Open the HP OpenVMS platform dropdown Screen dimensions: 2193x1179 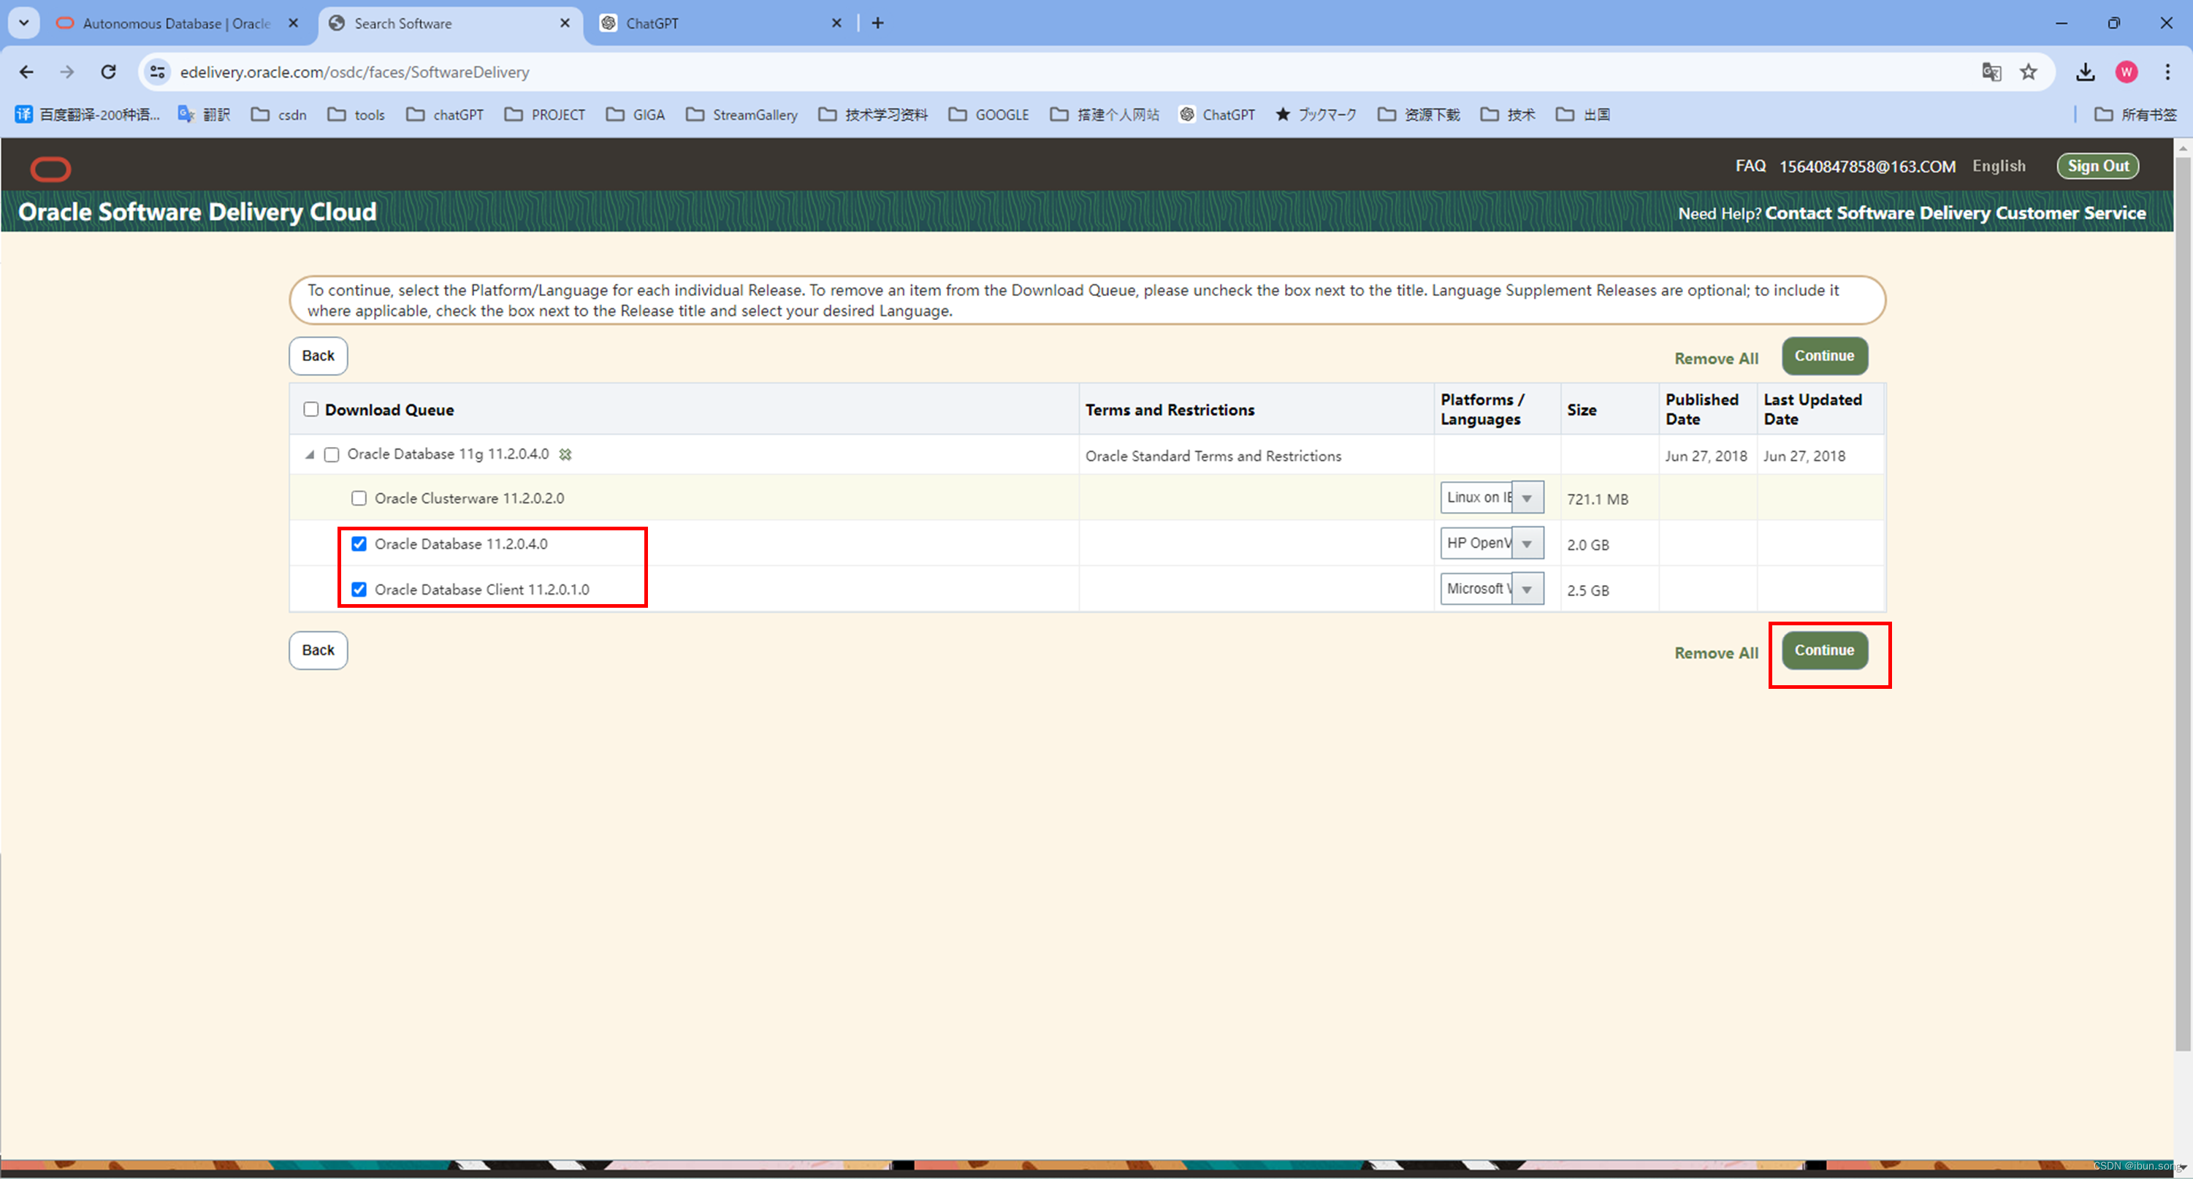1492,543
